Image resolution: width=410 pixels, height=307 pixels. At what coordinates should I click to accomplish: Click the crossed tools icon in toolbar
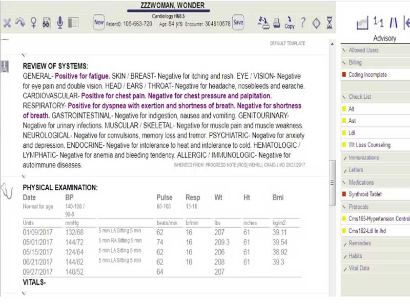(x=7, y=23)
